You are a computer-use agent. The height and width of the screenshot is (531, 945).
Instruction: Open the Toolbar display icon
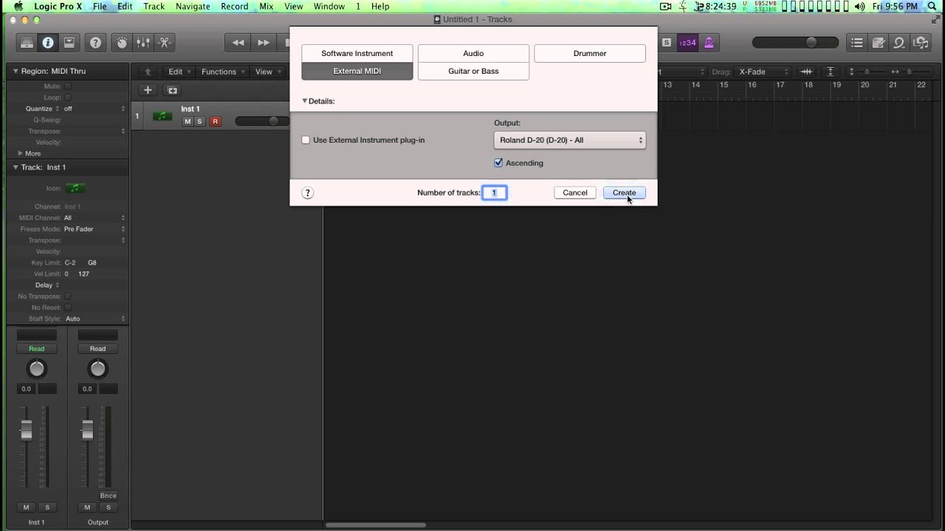point(69,43)
